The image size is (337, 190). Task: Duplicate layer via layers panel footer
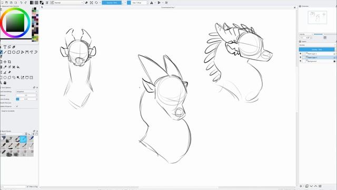click(306, 186)
